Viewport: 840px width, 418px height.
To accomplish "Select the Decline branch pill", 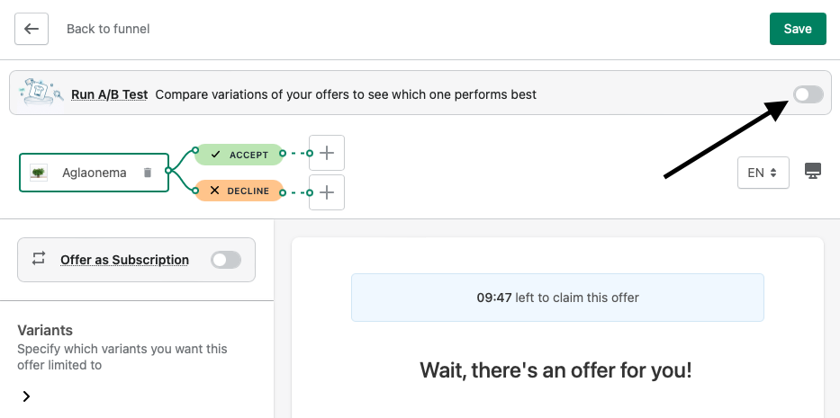I will pos(239,191).
